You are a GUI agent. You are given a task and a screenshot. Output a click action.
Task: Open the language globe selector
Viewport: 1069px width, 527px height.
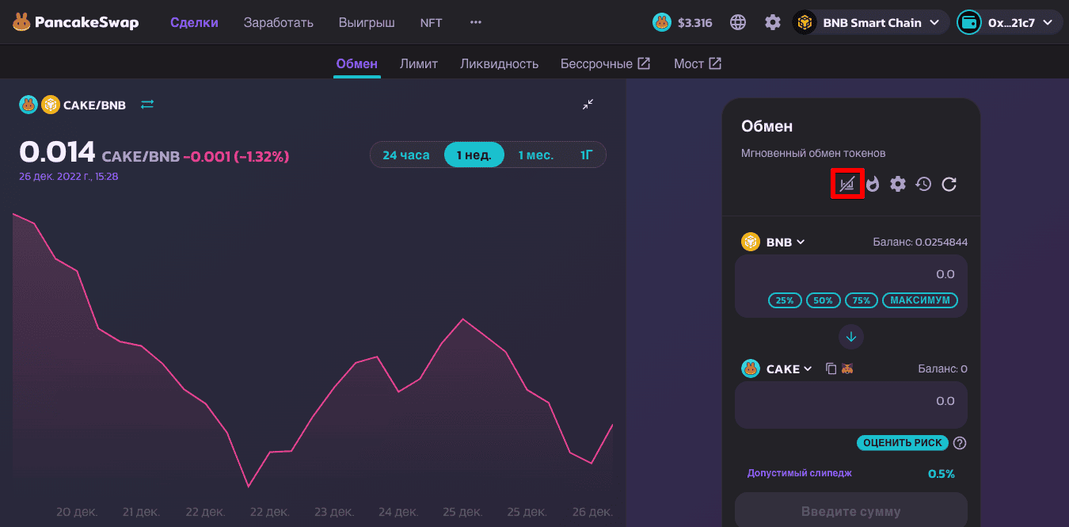click(738, 22)
